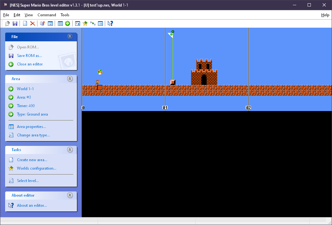Click the colored squares window toolbar icon
332x225 pixels.
50,23
